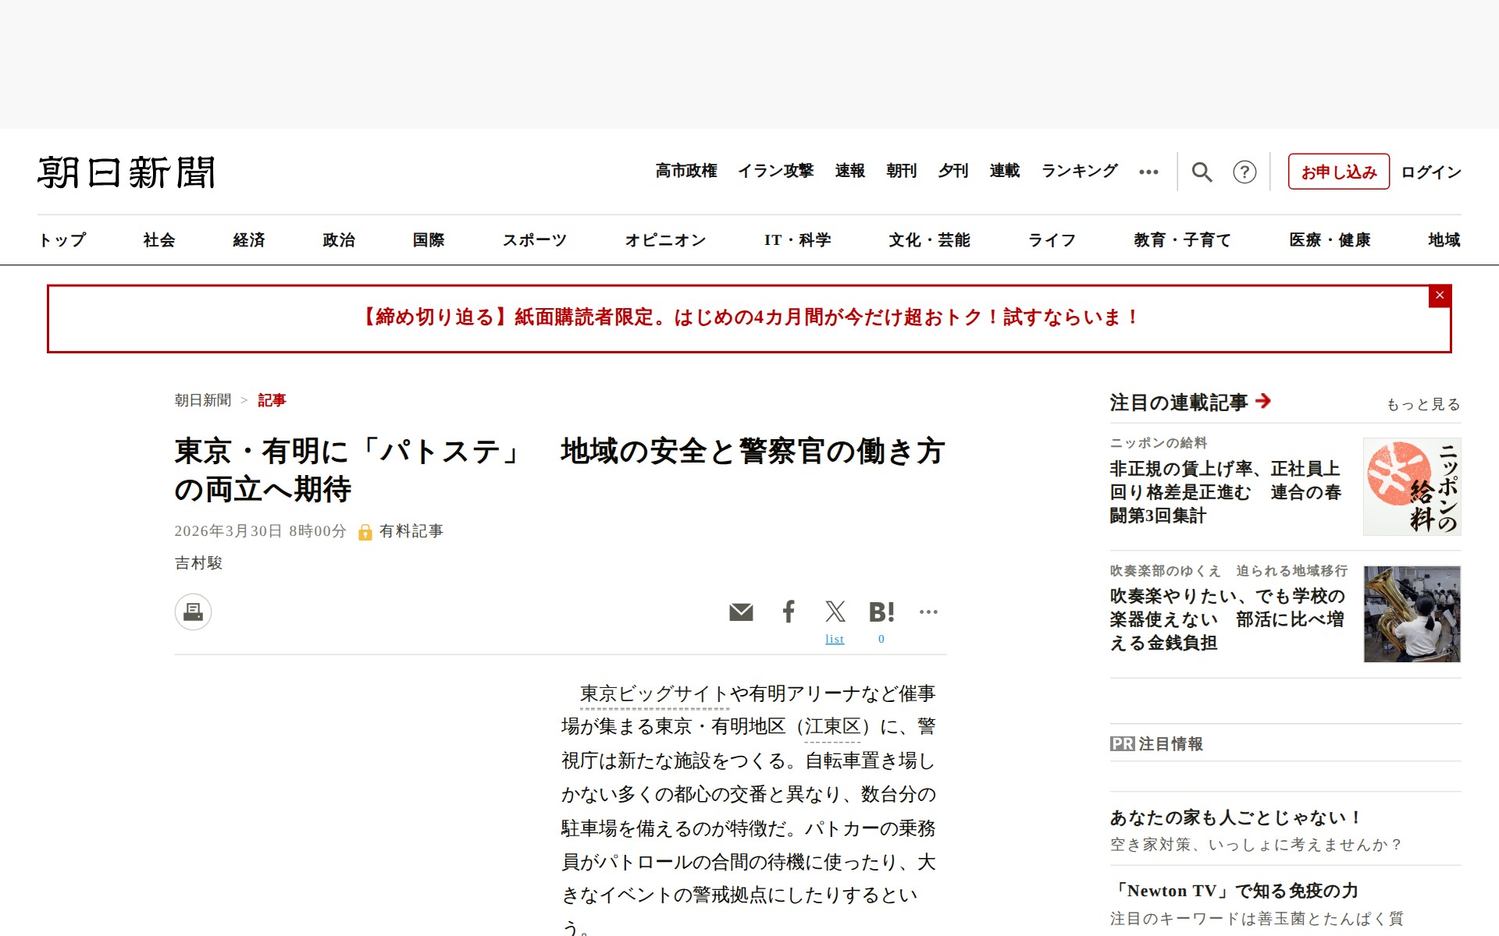Open the スポーツ section tab
This screenshot has height=936, width=1499.
(x=534, y=240)
